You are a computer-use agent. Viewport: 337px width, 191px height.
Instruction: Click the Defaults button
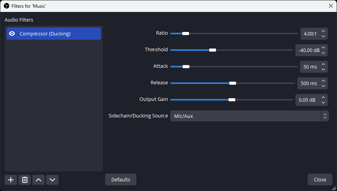tap(121, 179)
